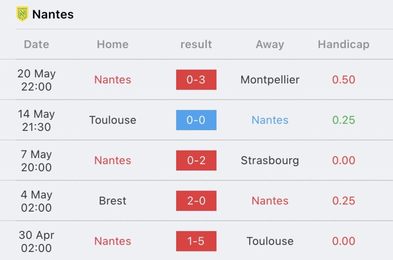Open Toulouse home team on 14 May
393x260 pixels.
pos(112,120)
